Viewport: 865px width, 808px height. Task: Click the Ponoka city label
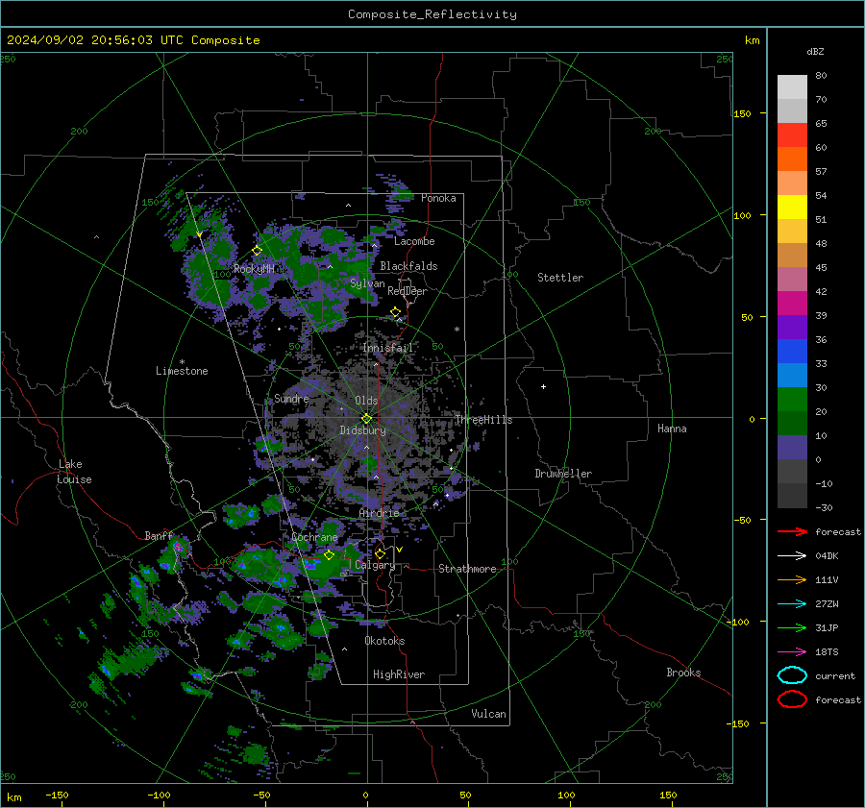point(438,198)
